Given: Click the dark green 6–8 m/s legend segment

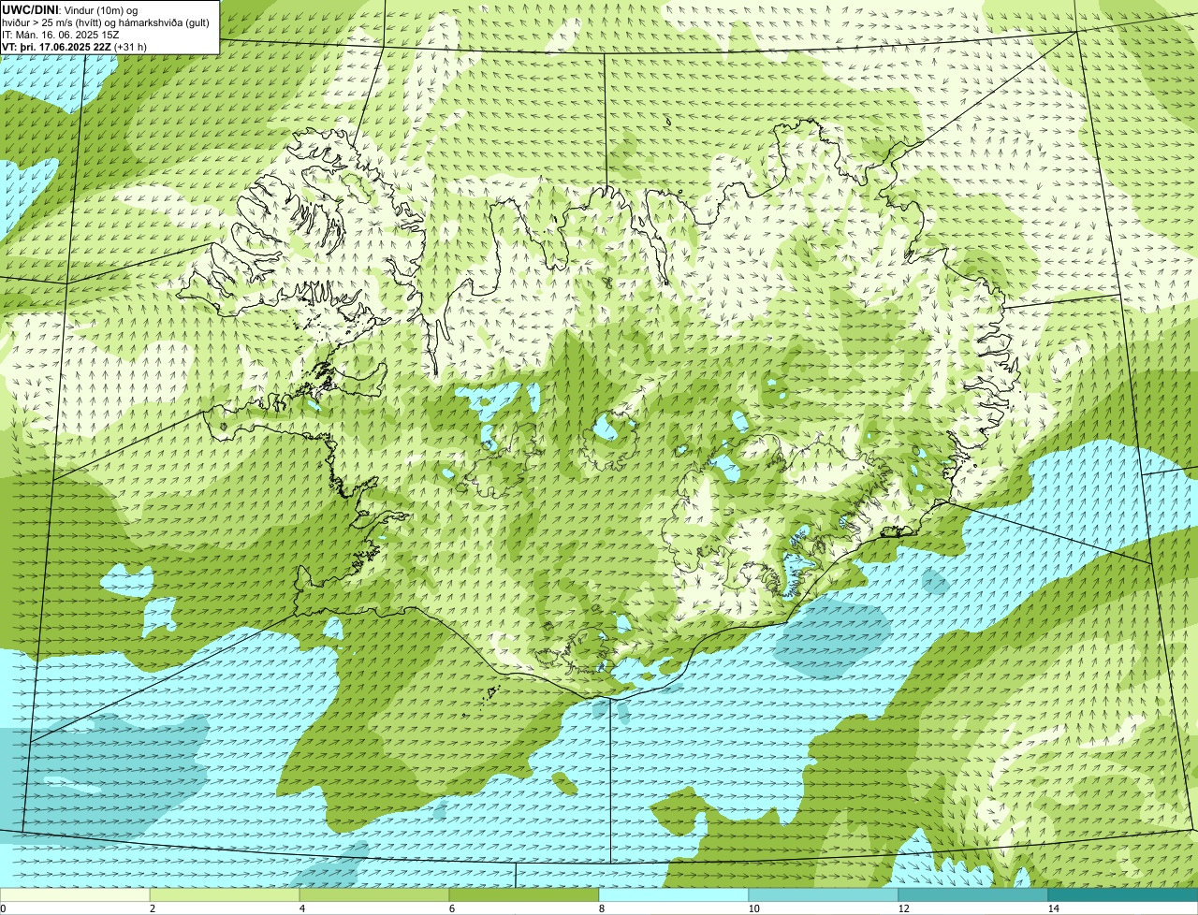Looking at the screenshot, I should tap(524, 894).
